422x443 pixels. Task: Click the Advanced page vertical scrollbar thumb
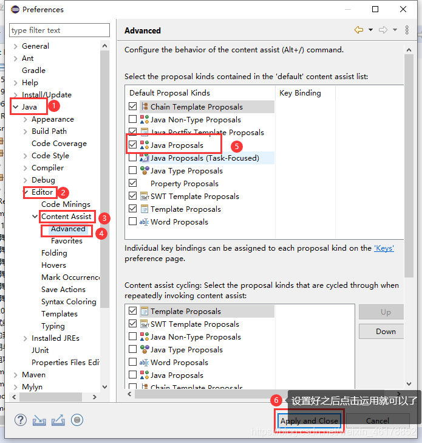point(409,166)
